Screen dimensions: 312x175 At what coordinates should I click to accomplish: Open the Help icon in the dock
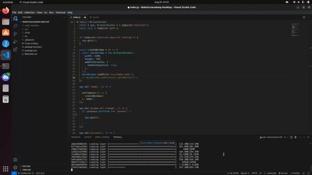click(5, 44)
